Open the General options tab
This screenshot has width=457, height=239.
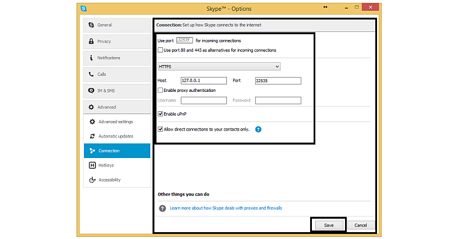pos(117,25)
